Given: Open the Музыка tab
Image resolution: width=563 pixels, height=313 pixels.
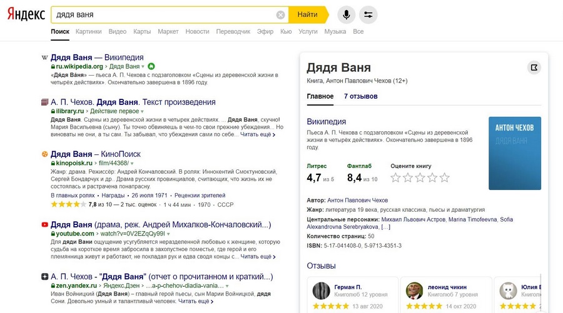Looking at the screenshot, I should pyautogui.click(x=335, y=32).
